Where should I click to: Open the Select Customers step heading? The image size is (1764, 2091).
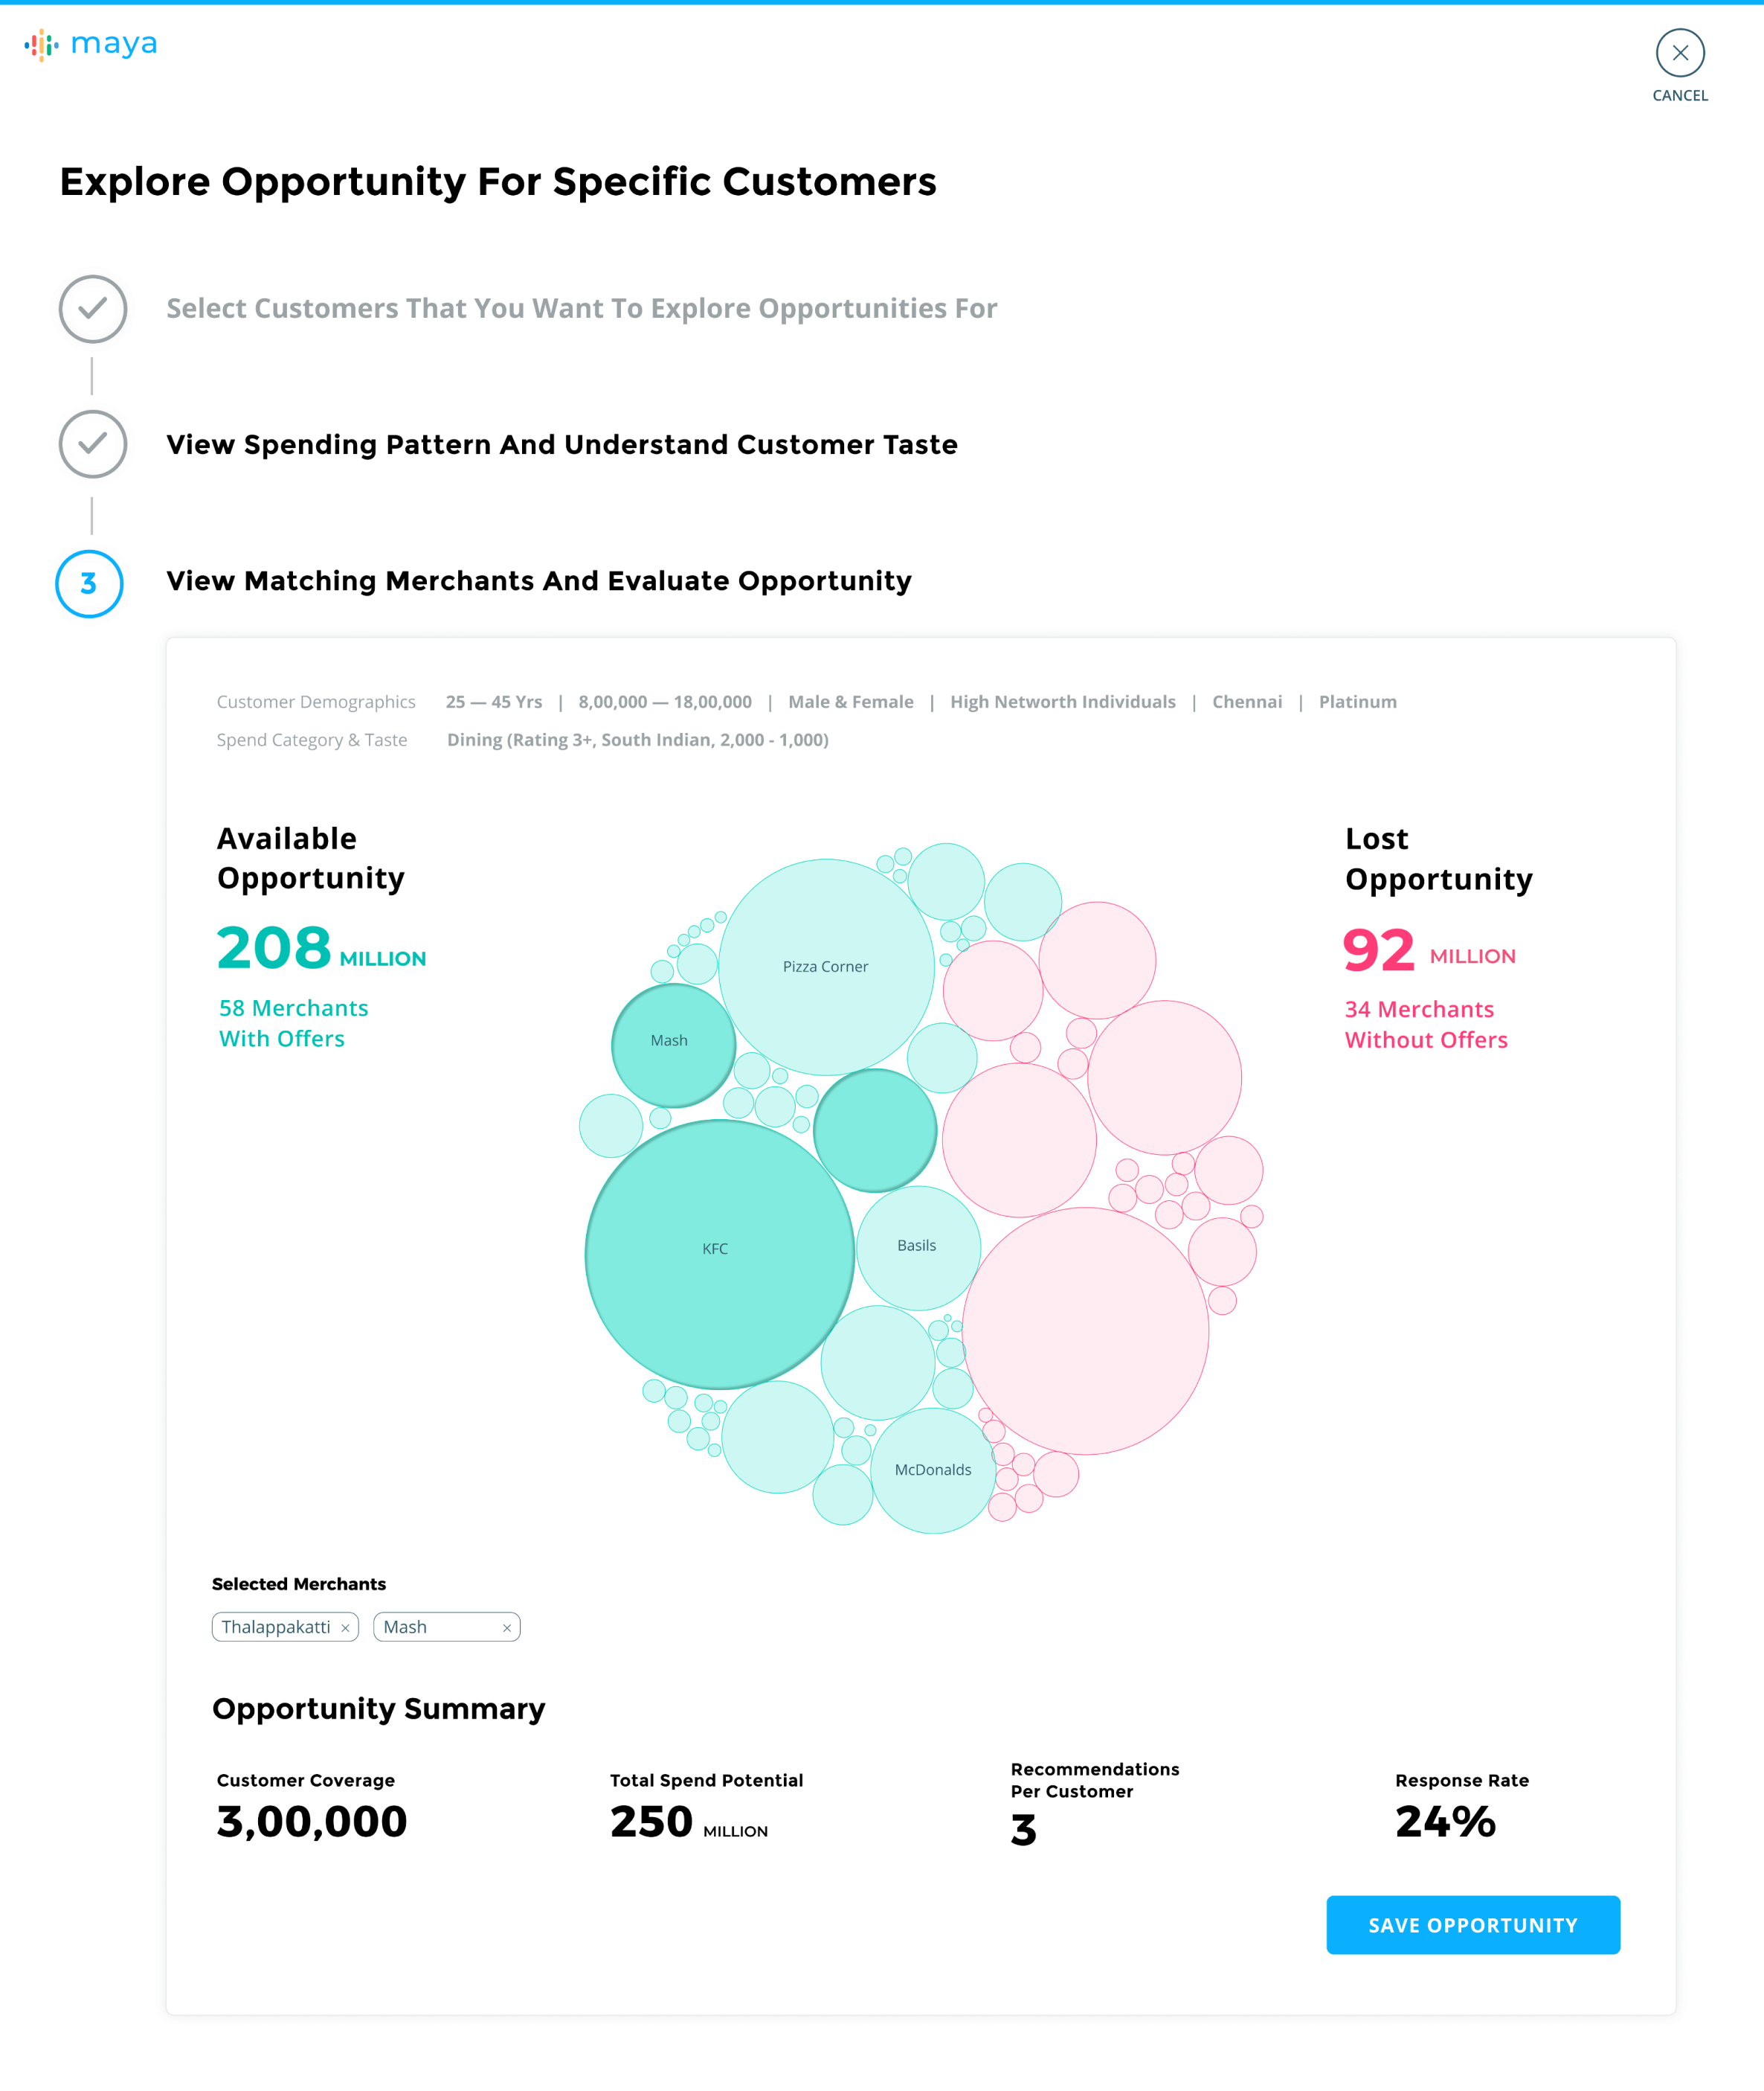coord(581,308)
